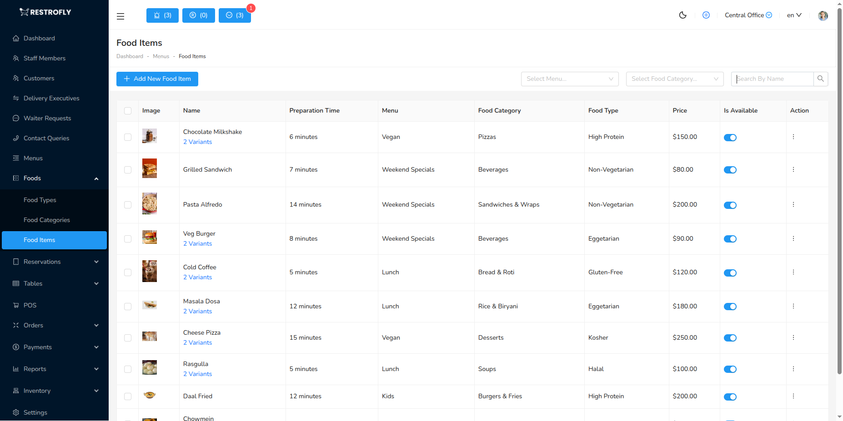Click the smiley reviews button showing (3)
This screenshot has height=421, width=843.
click(x=235, y=15)
